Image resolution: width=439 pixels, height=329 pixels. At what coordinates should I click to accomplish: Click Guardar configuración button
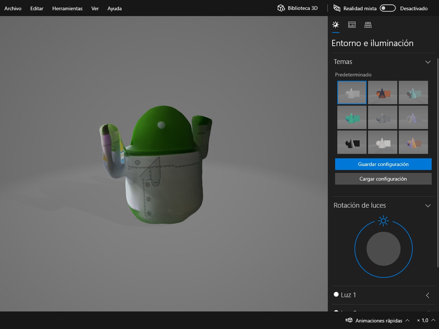coord(383,164)
